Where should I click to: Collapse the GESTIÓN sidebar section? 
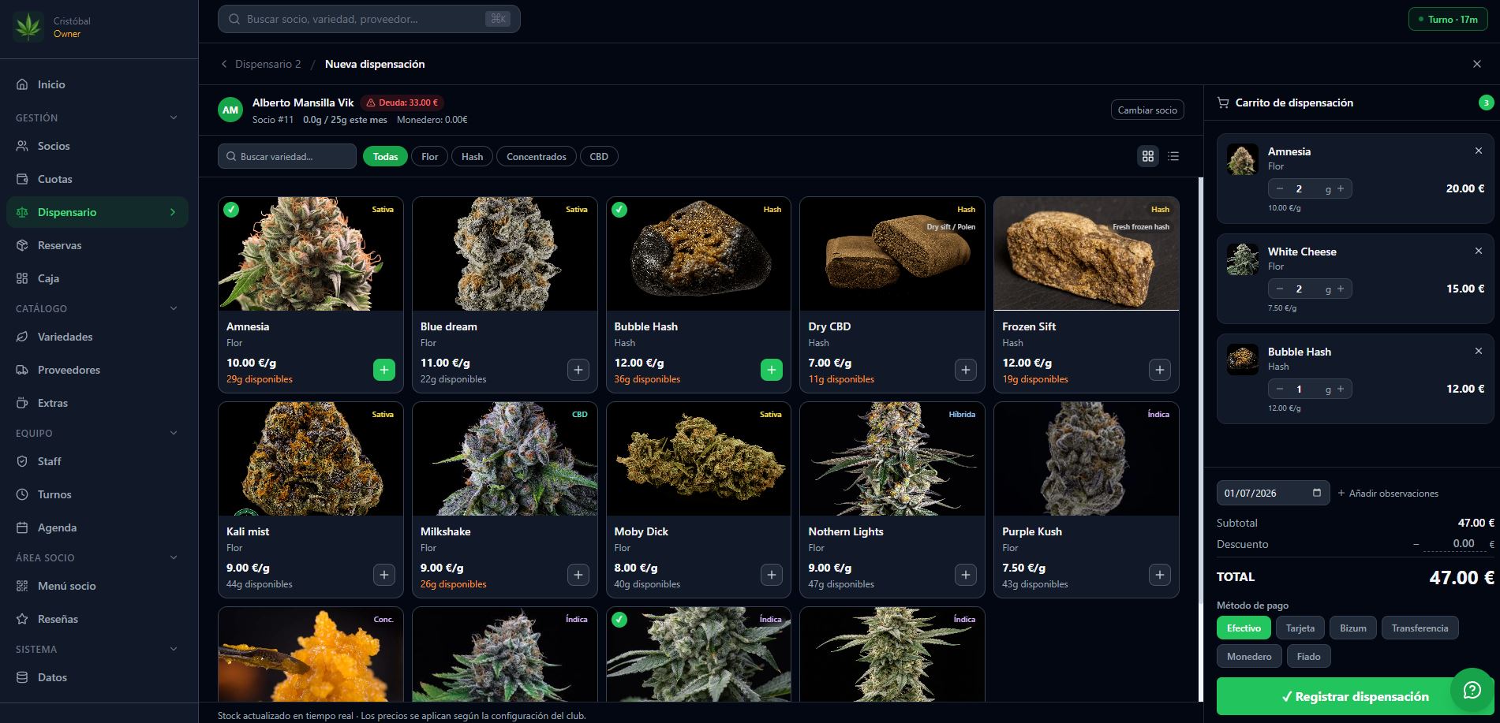point(174,117)
